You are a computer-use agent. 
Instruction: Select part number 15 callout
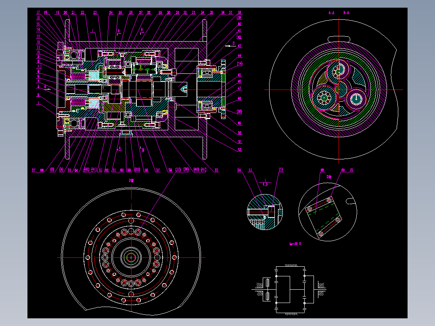(38, 24)
